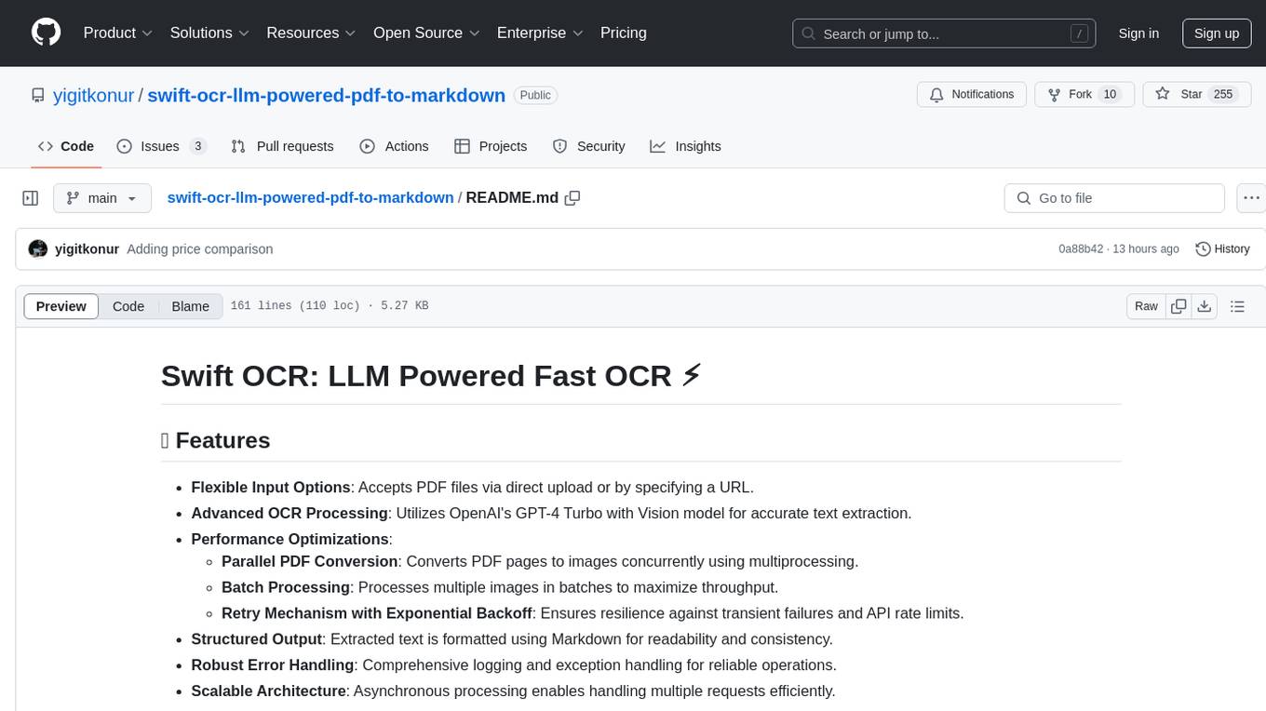The image size is (1266, 711).
Task: Switch to the Security tab
Action: (588, 146)
